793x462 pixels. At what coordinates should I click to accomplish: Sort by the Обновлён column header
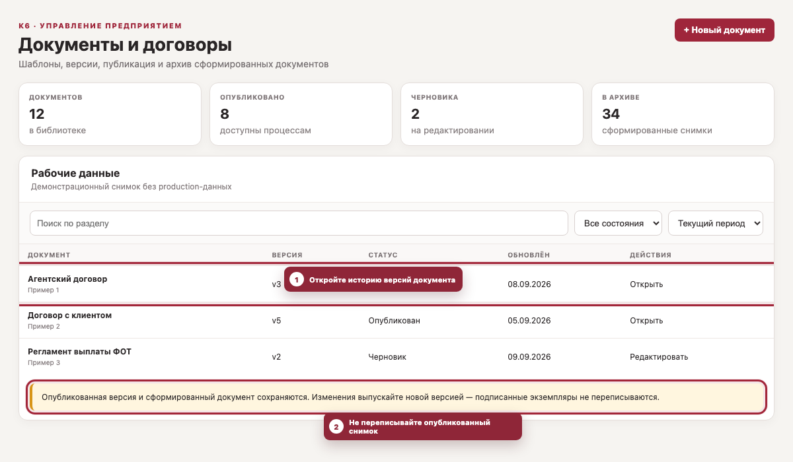tap(529, 255)
